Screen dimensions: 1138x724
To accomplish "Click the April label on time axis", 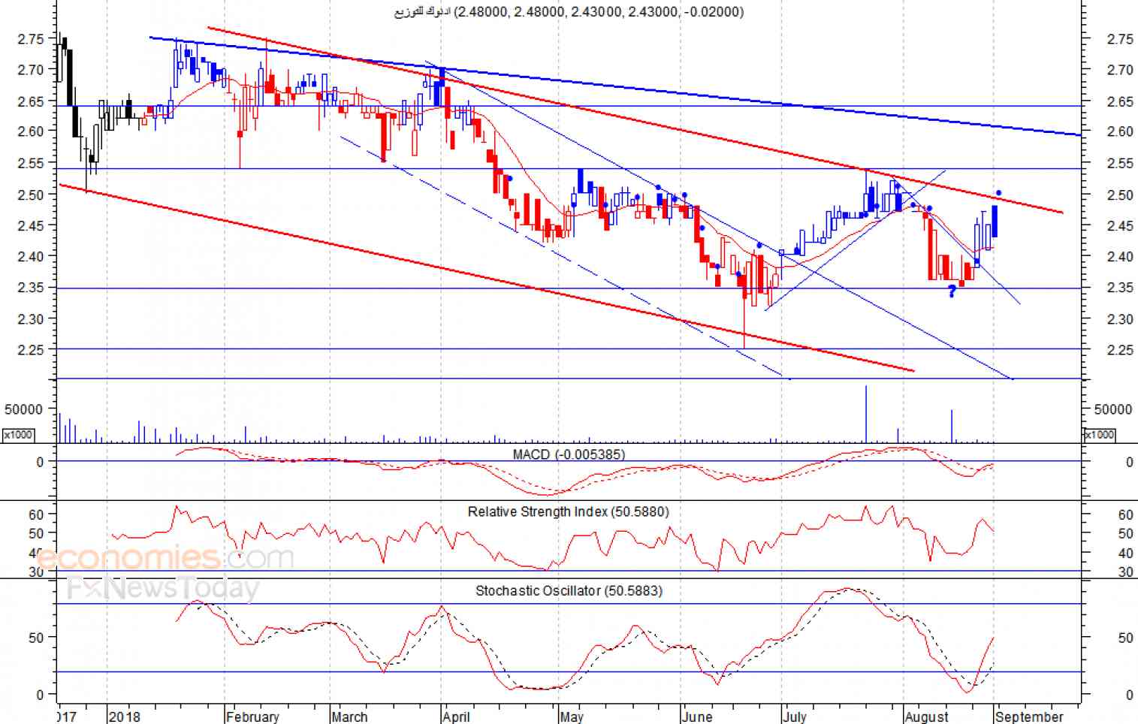I will click(x=457, y=716).
